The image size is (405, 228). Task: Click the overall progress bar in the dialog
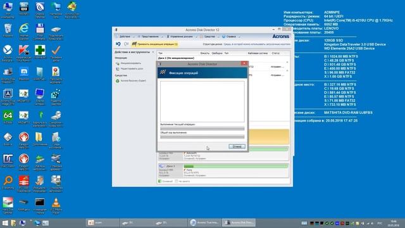click(202, 137)
